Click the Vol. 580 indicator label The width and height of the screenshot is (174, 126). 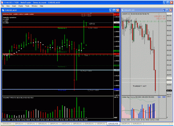click(x=161, y=97)
